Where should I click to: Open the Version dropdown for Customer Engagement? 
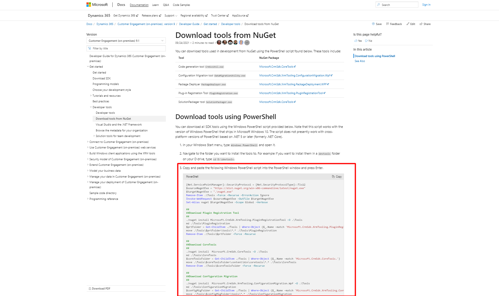pyautogui.click(x=126, y=41)
